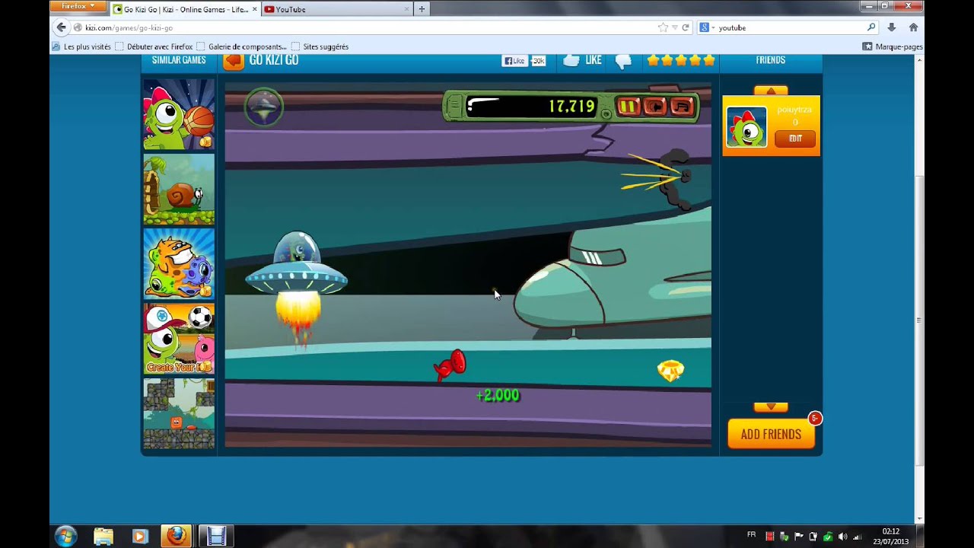Click the thumbs-up LIKE icon
The width and height of the screenshot is (974, 548).
click(571, 61)
